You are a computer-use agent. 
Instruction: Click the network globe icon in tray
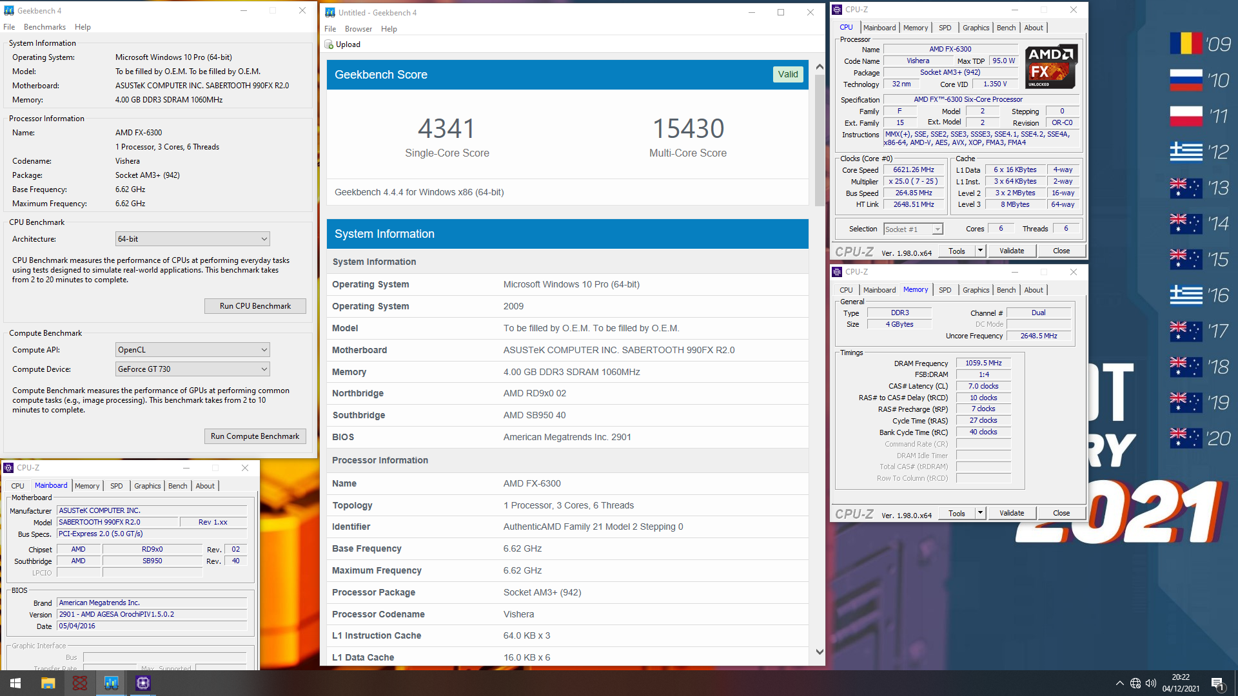(x=1135, y=683)
